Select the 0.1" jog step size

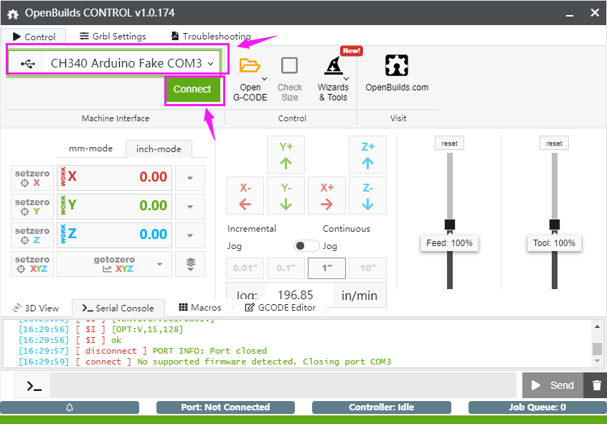point(286,268)
